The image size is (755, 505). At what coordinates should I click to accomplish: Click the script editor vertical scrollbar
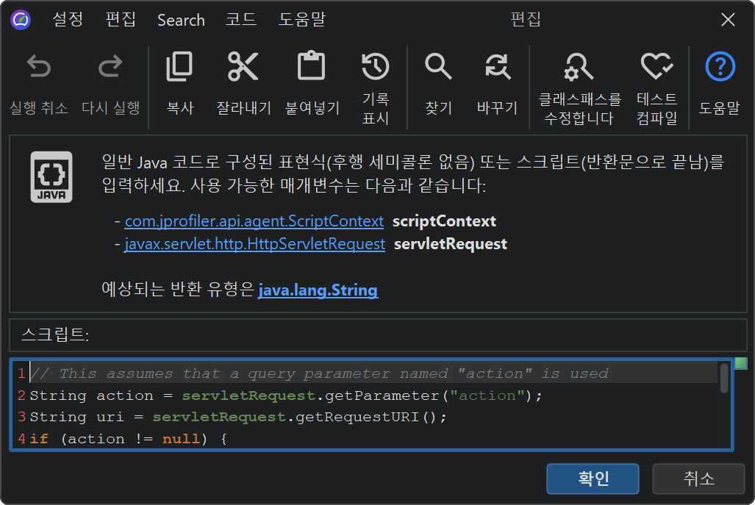(724, 379)
